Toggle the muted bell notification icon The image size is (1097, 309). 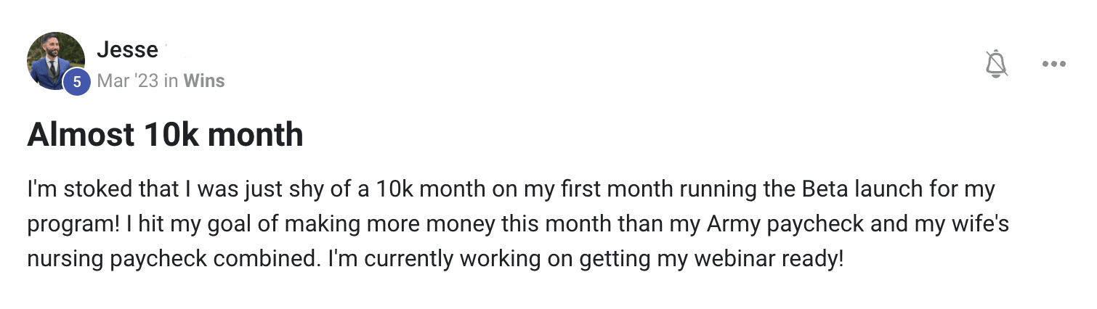(x=997, y=64)
